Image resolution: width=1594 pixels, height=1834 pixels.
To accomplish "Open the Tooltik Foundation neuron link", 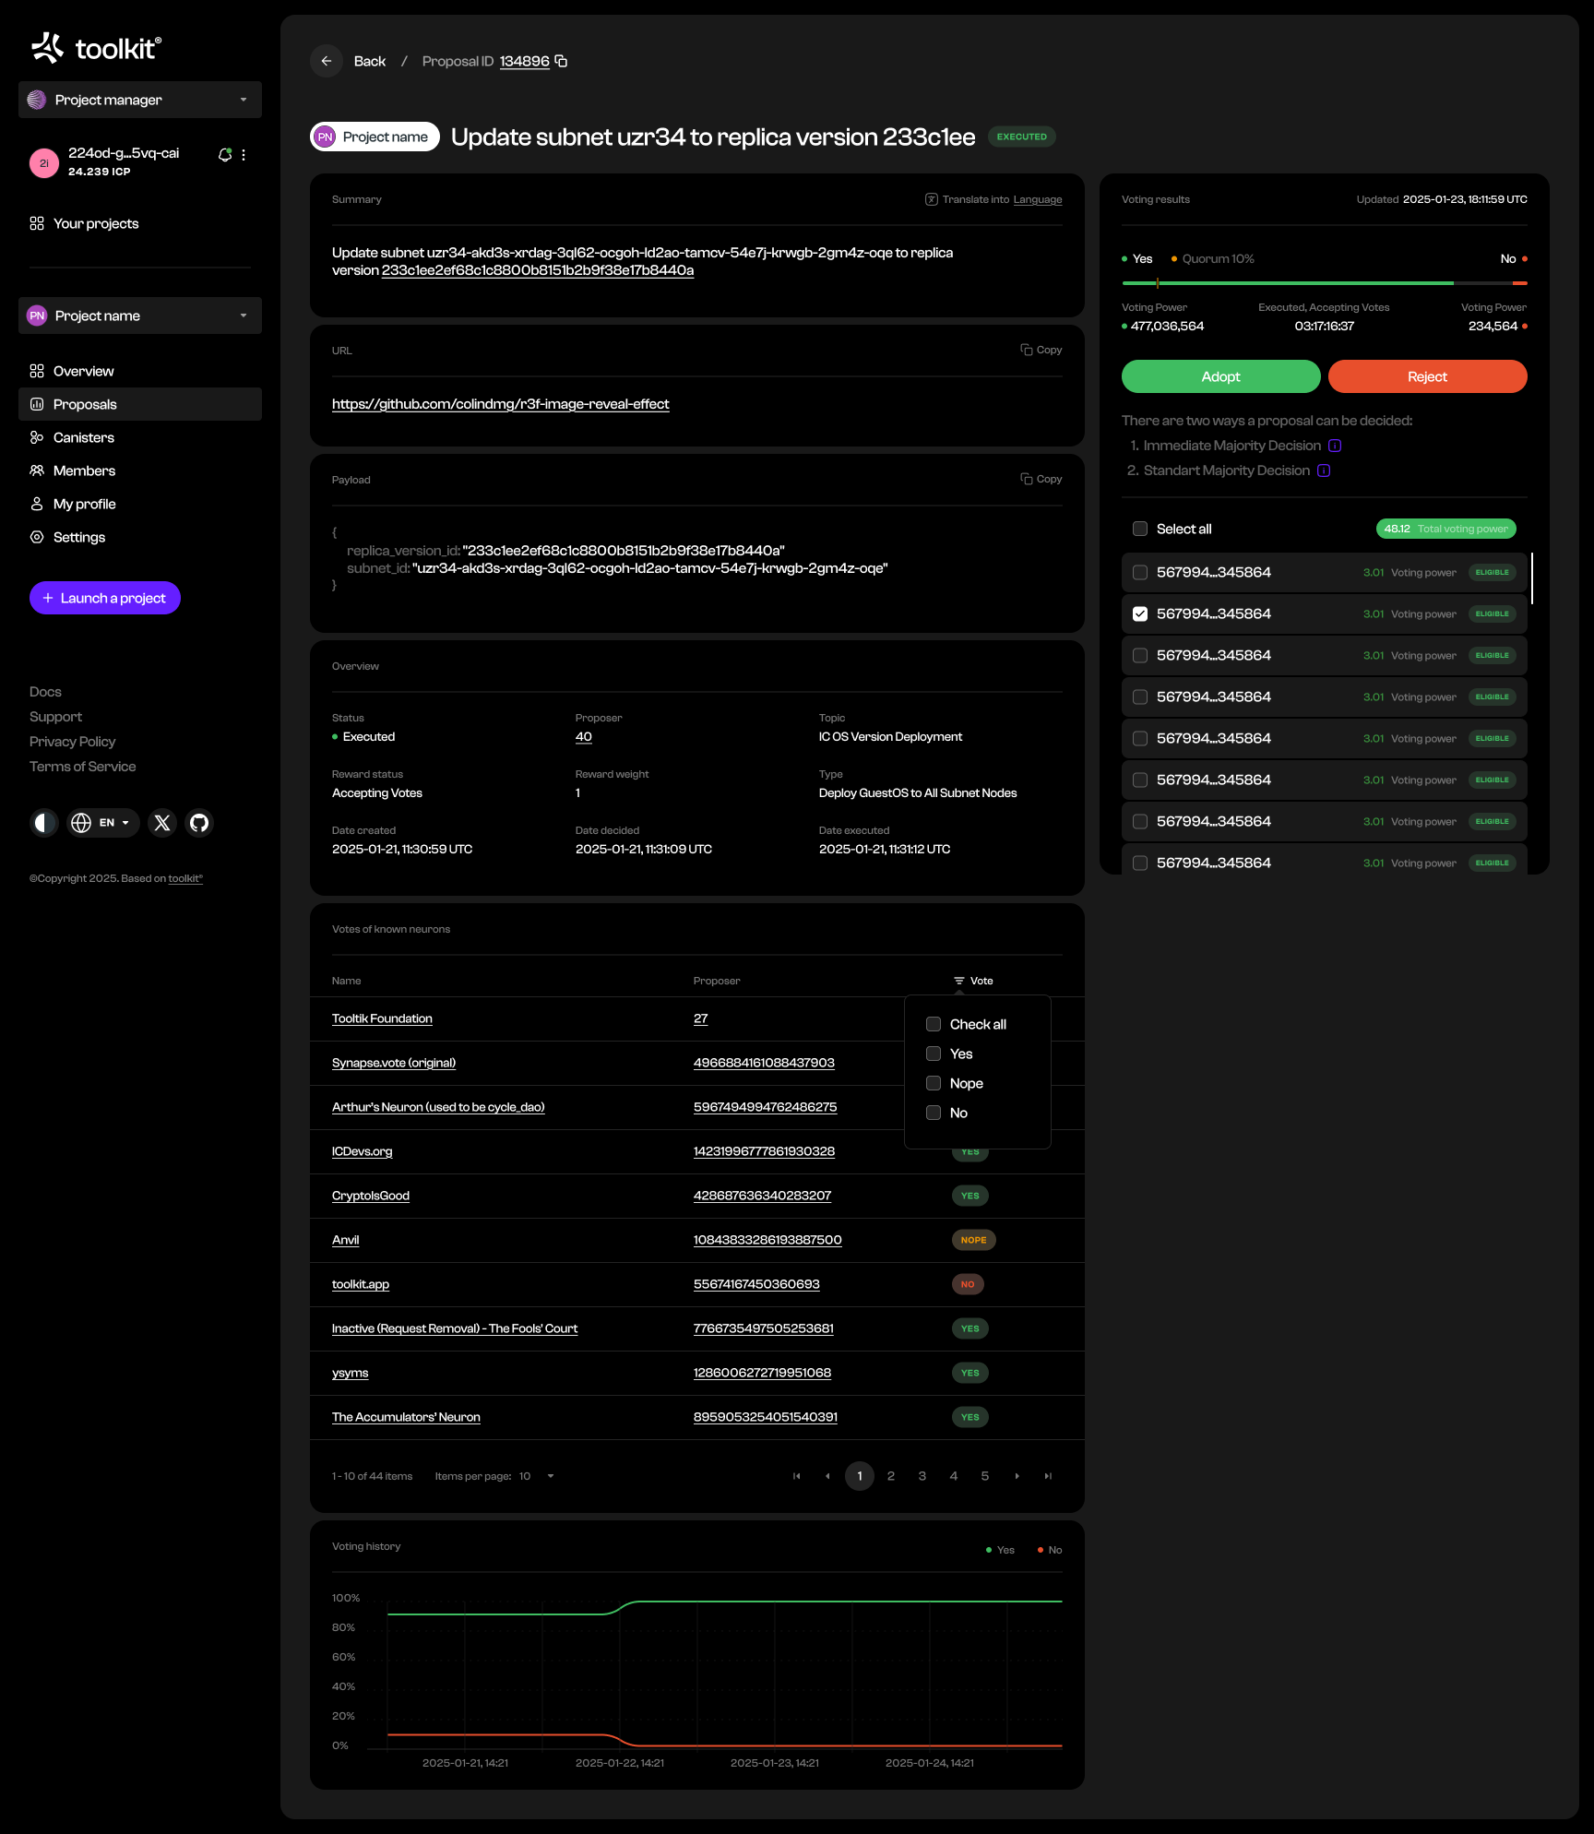I will pos(382,1018).
